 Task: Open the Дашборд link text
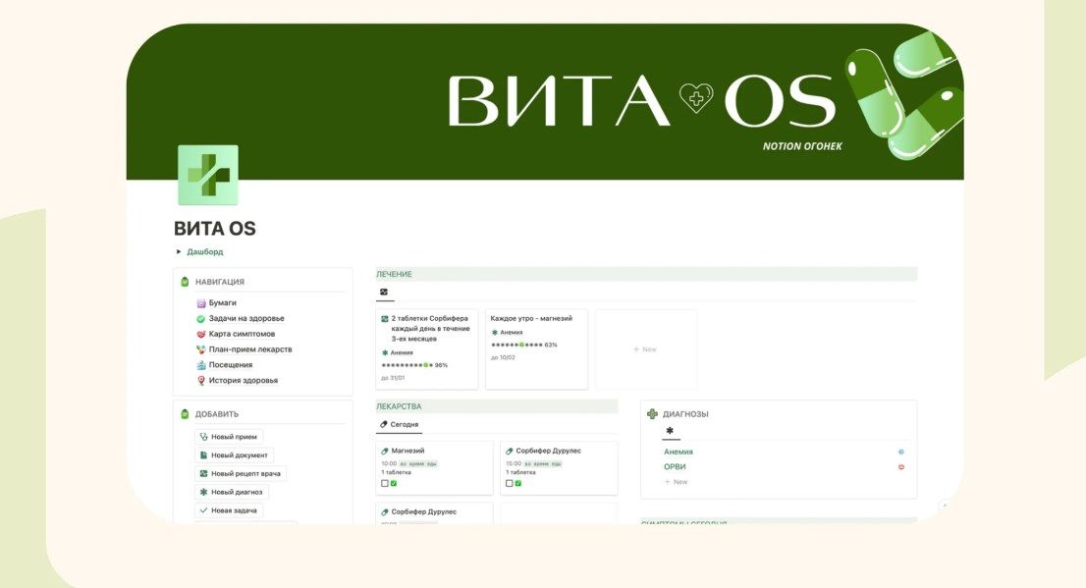205,251
